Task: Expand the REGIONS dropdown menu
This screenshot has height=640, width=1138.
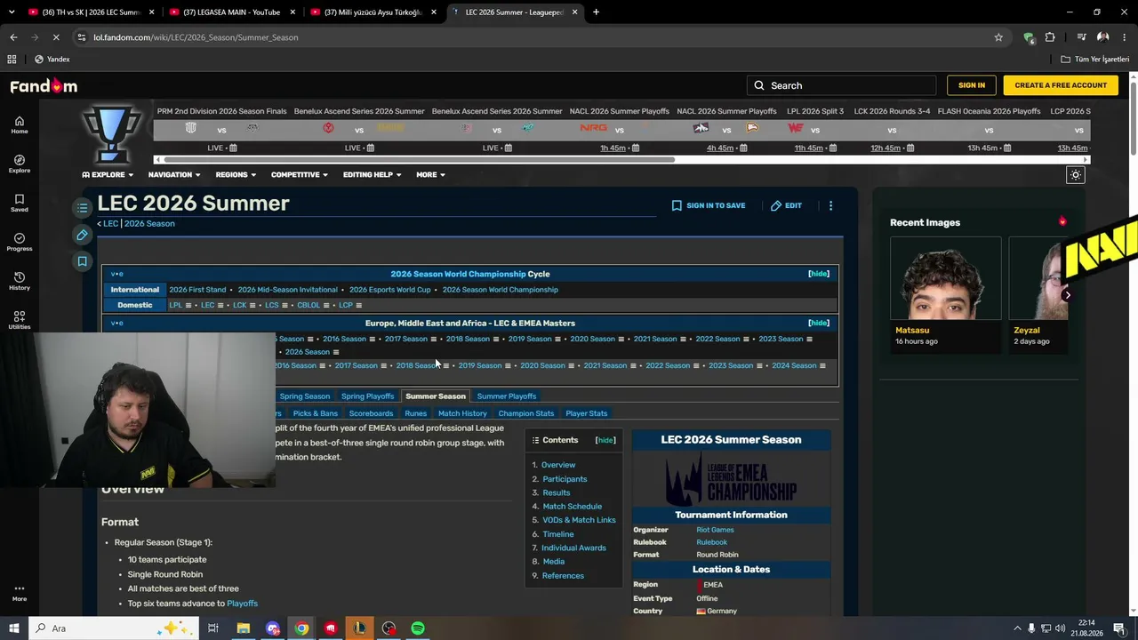Action: coord(236,175)
